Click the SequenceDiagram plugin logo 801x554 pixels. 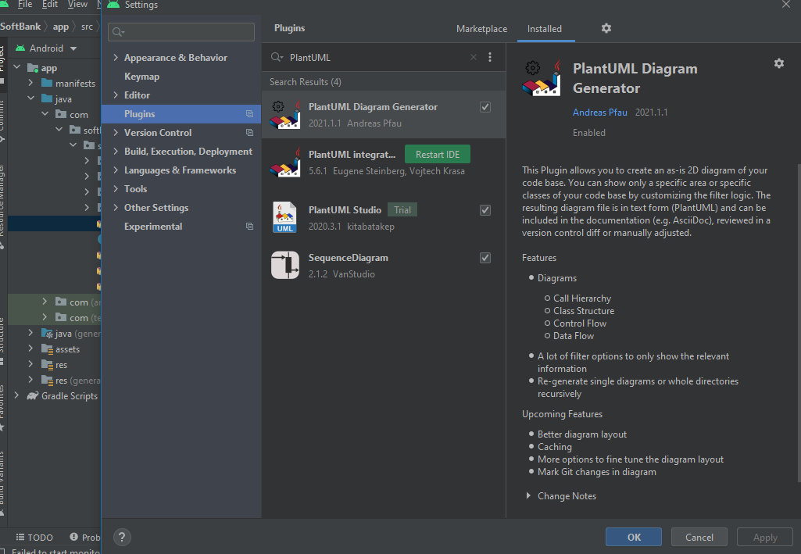284,265
